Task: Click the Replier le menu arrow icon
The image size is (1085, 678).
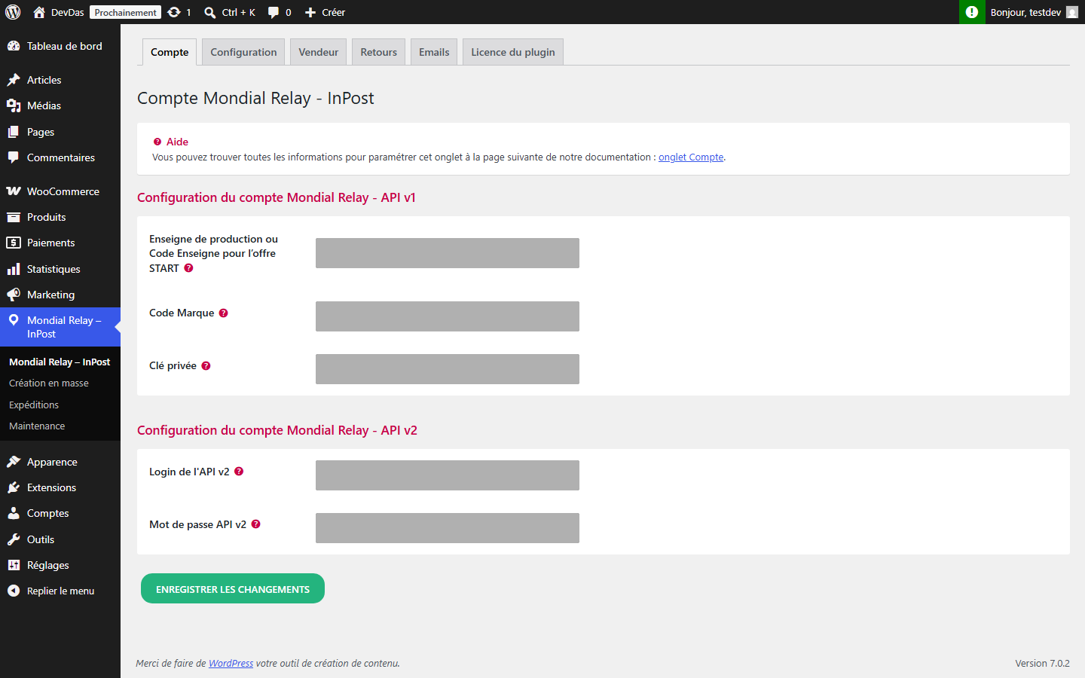Action: [14, 591]
